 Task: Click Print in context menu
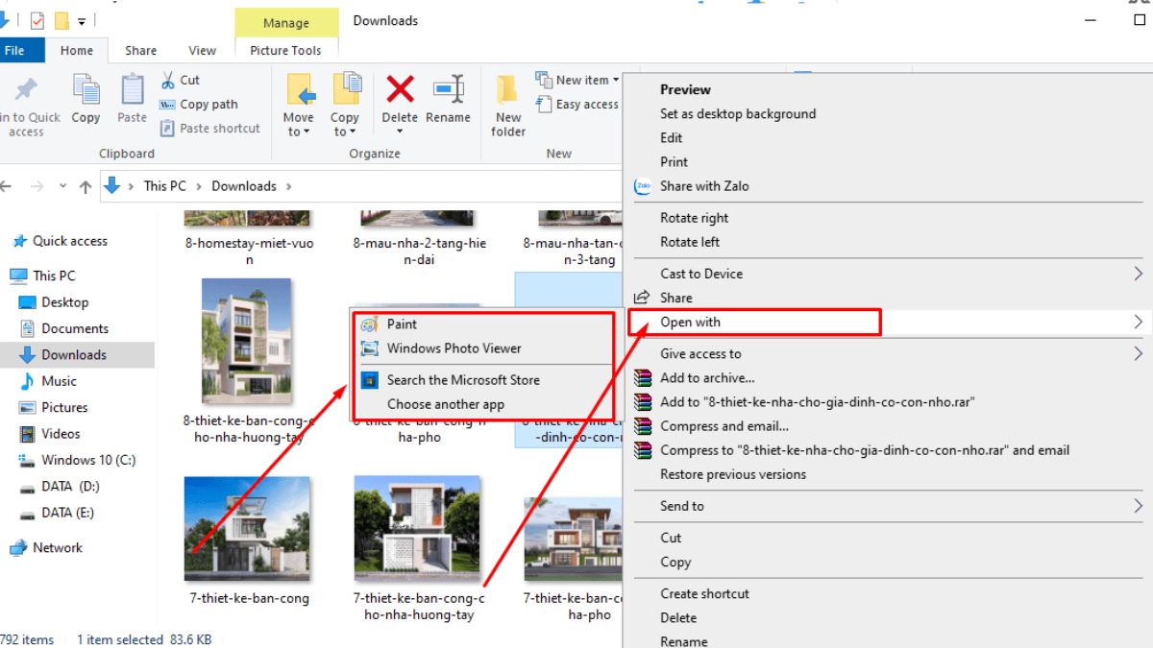point(674,162)
